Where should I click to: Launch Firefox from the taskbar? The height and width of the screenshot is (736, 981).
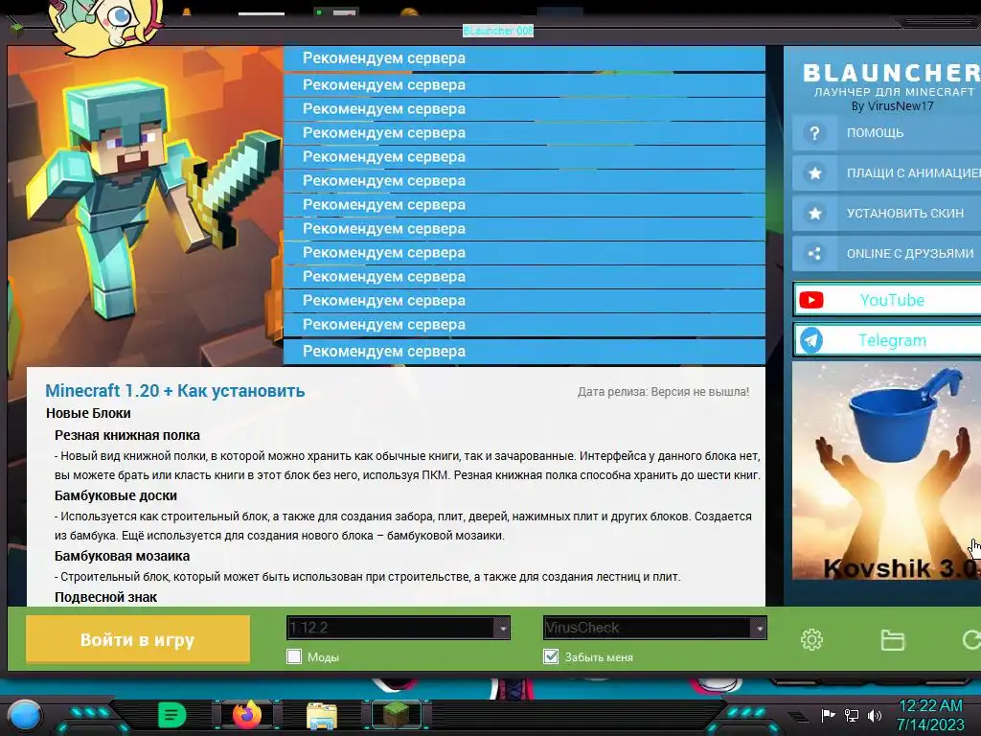tap(247, 714)
